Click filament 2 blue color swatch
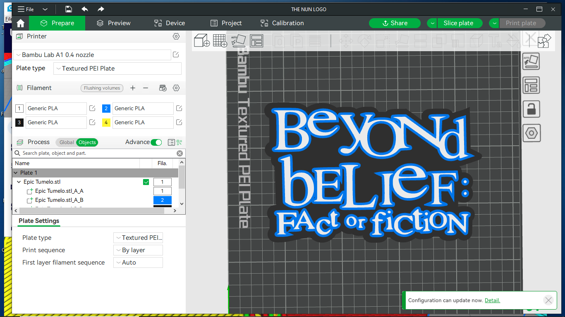 click(x=106, y=109)
